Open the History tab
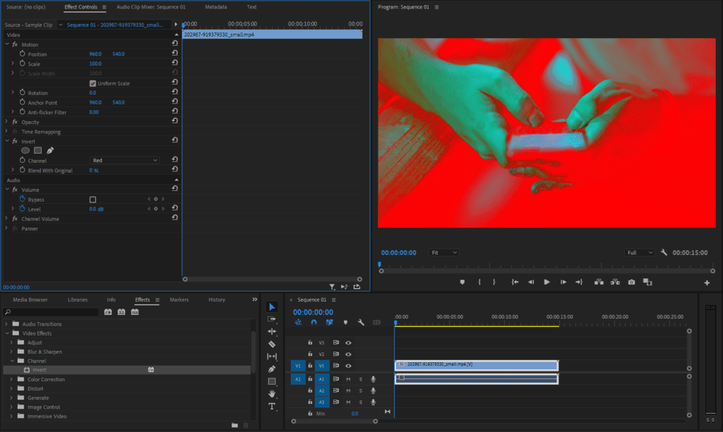Screen dimensions: 723x432 click(x=217, y=300)
